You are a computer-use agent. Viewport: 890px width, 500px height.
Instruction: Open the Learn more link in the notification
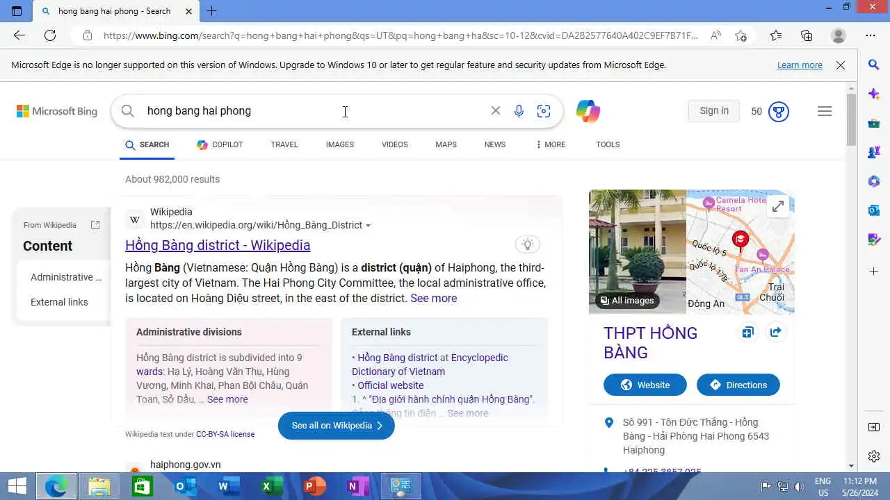click(x=800, y=65)
